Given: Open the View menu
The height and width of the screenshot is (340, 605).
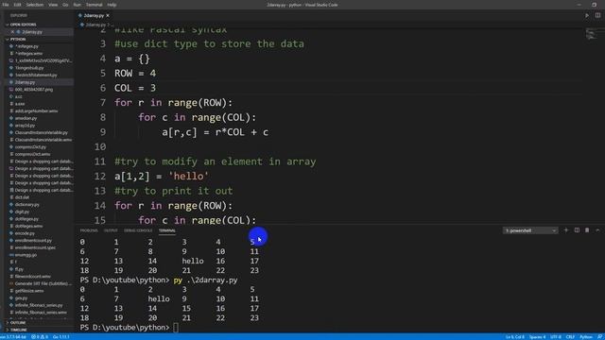Looking at the screenshot, I should [x=53, y=5].
